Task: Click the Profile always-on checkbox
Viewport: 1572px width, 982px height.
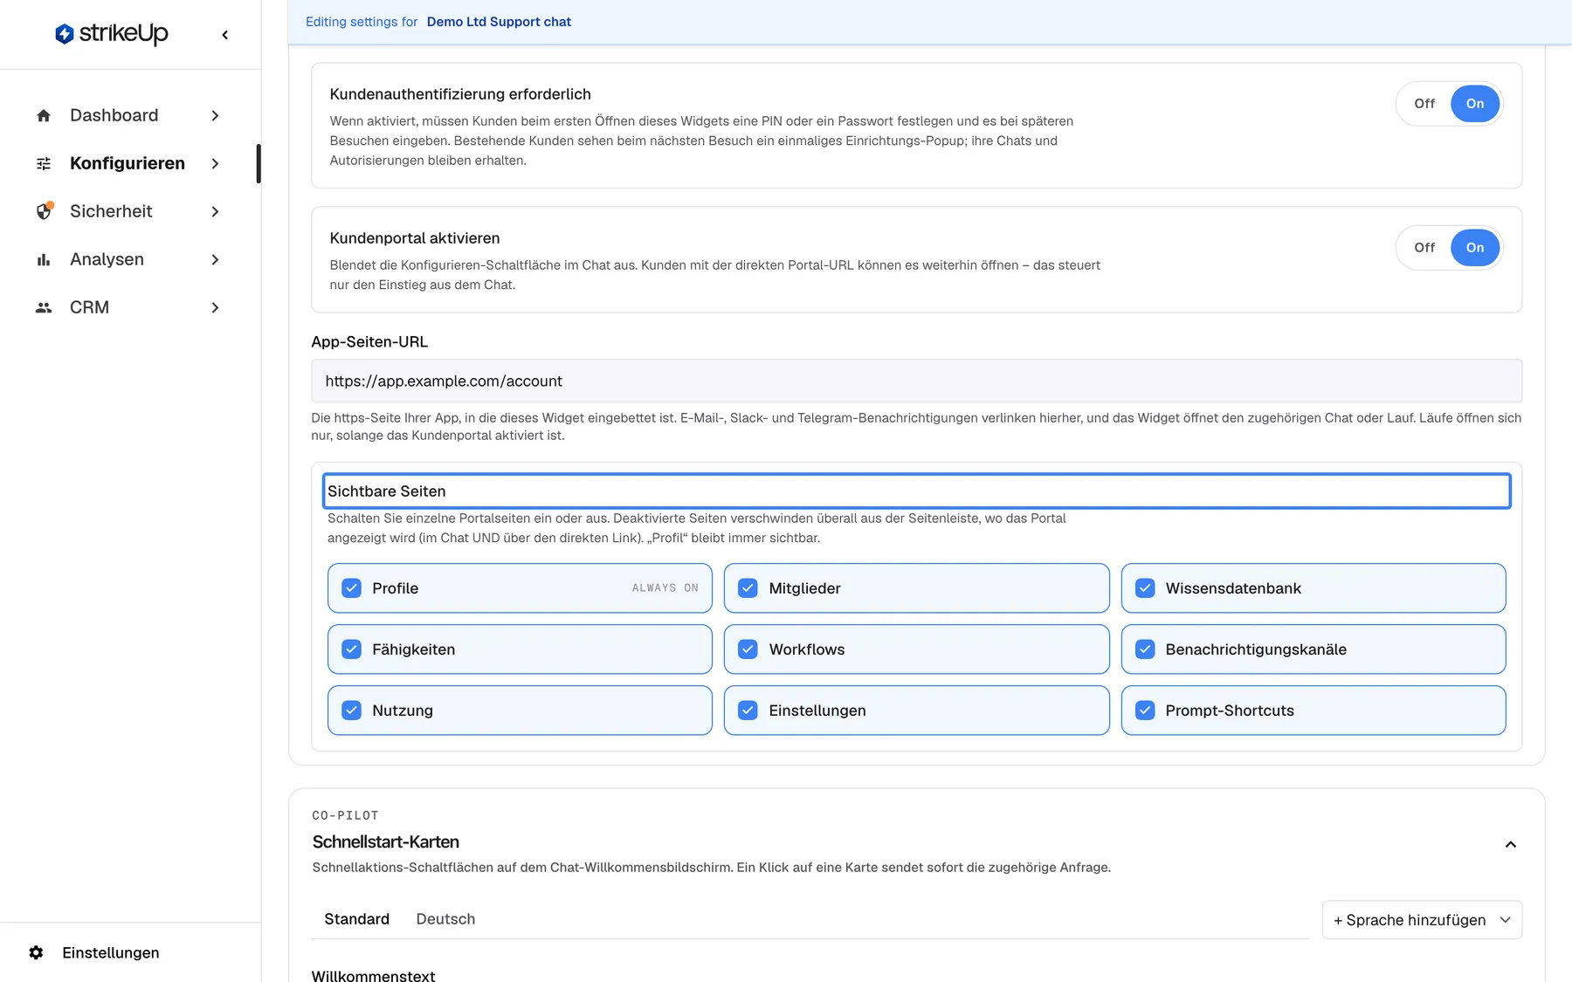Action: tap(351, 588)
